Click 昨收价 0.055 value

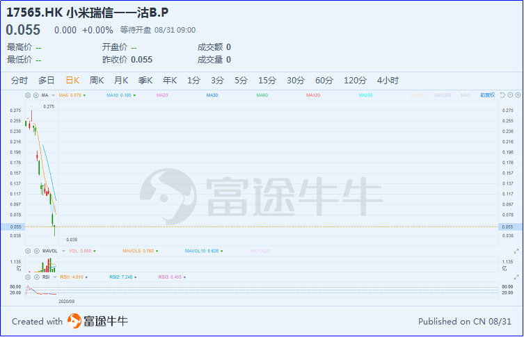click(142, 60)
